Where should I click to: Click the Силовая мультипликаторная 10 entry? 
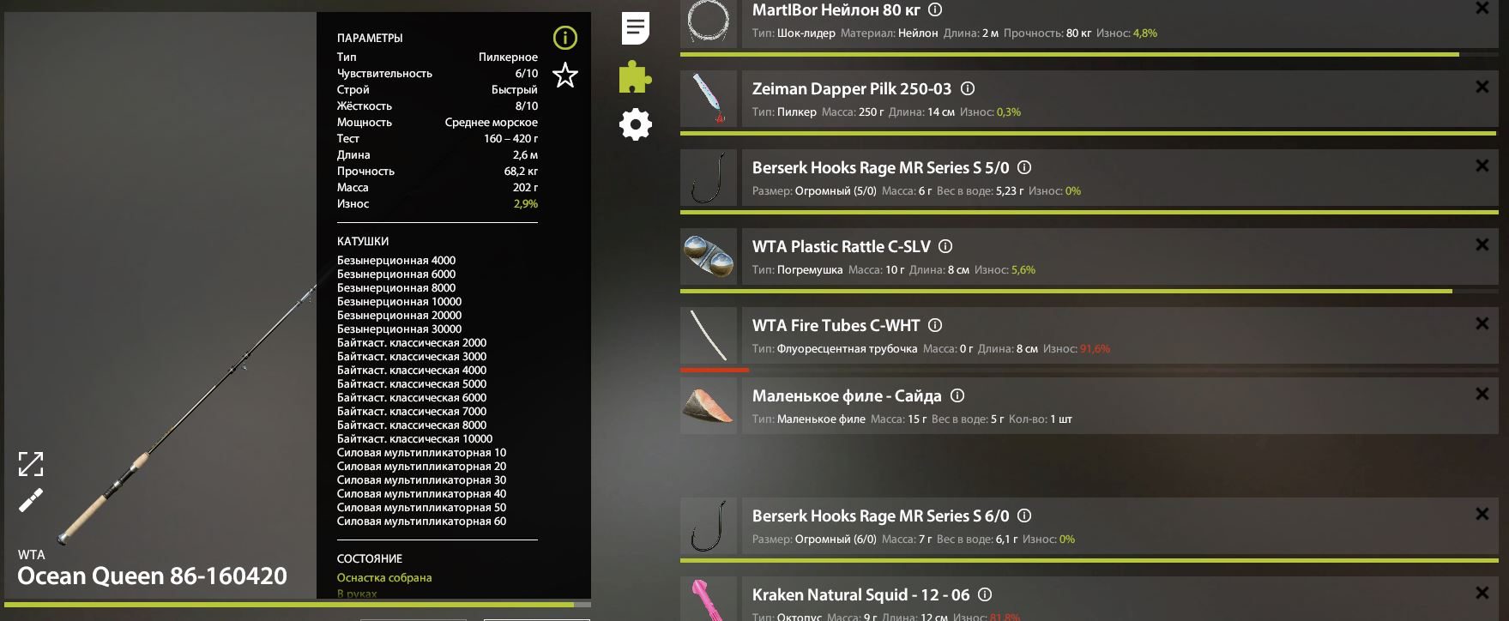(x=421, y=452)
